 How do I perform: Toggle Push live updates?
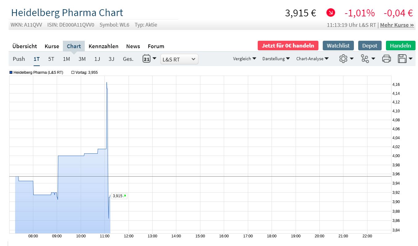[19, 59]
